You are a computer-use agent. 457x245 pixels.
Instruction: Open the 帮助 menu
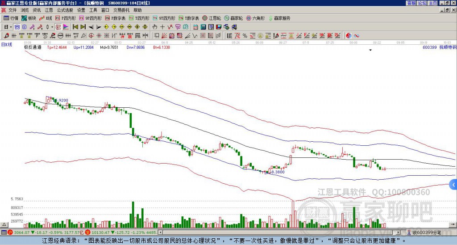click(x=137, y=10)
